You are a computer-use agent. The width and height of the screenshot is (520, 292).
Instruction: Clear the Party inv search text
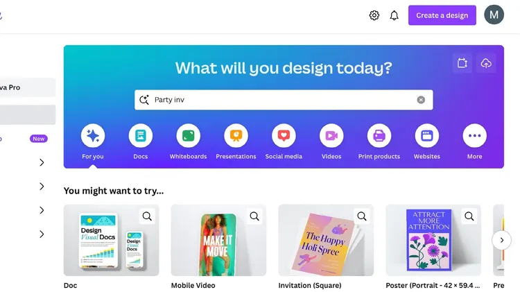click(421, 100)
